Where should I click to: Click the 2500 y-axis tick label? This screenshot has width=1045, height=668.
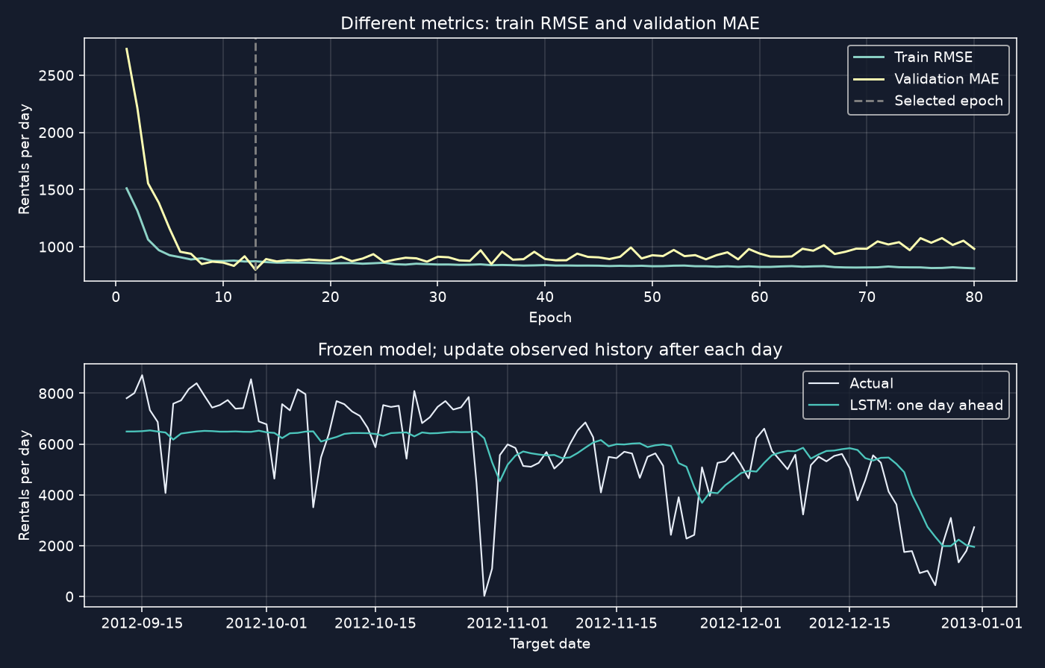[58, 76]
